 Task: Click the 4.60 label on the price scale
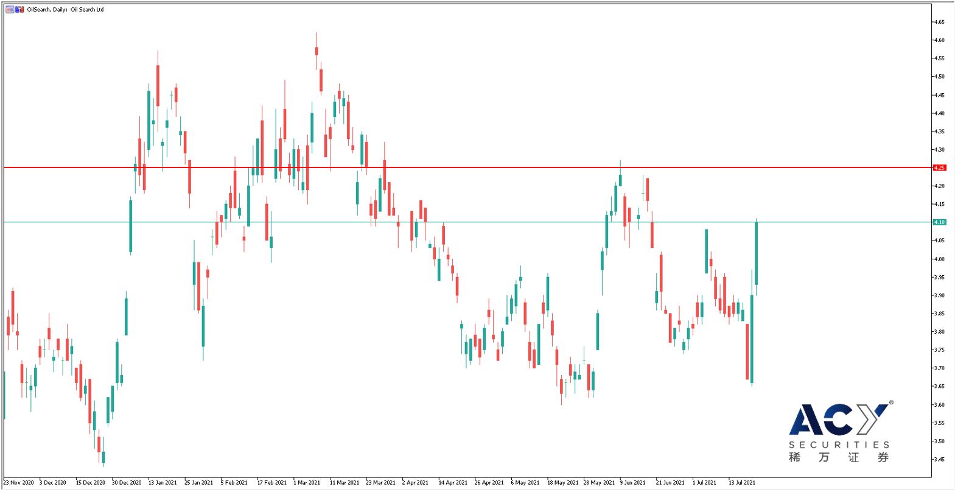pyautogui.click(x=939, y=40)
